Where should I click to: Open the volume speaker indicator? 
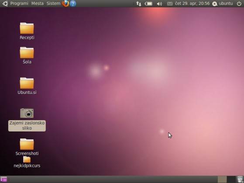coord(159,3)
